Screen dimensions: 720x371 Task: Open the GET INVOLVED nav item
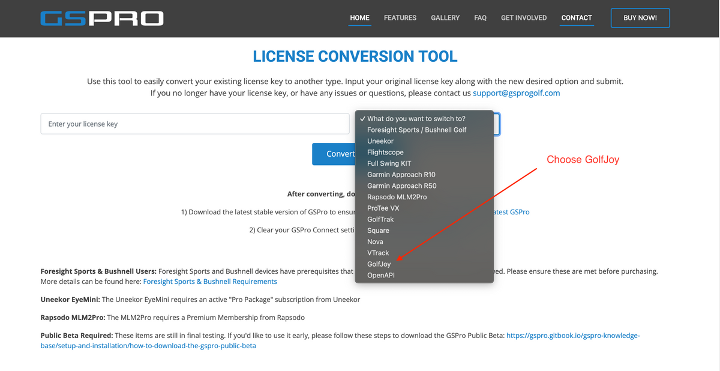click(524, 18)
